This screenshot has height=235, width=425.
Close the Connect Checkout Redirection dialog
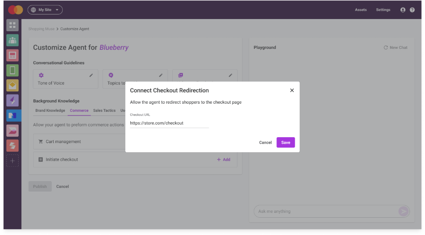pyautogui.click(x=292, y=90)
